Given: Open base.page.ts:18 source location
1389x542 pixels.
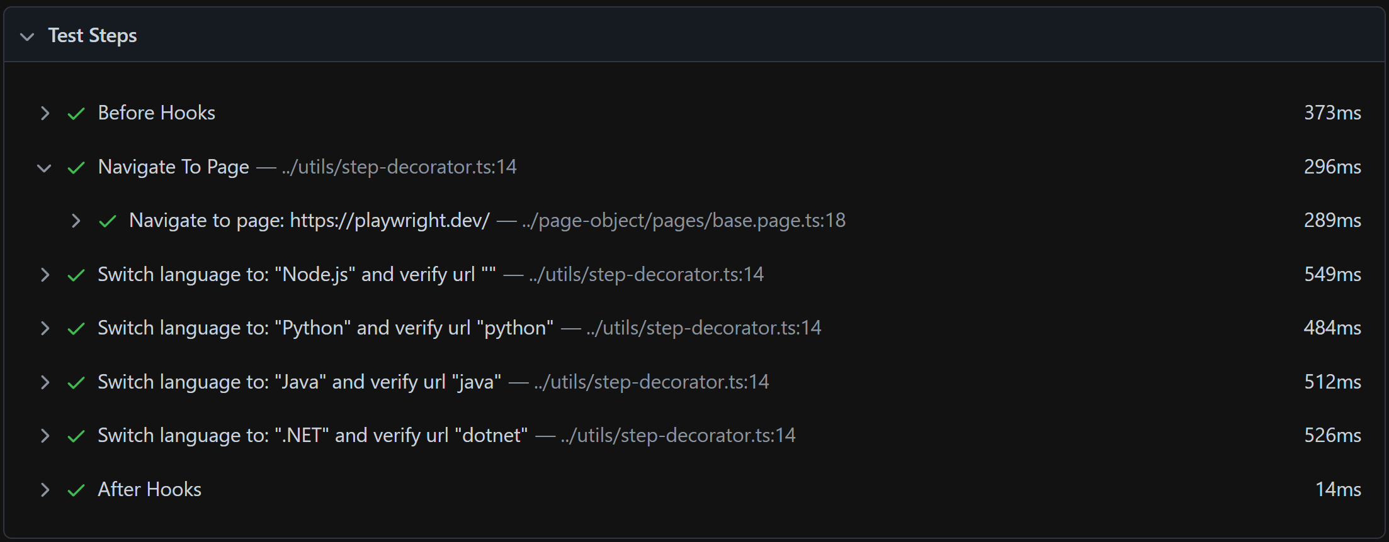Looking at the screenshot, I should click(684, 221).
